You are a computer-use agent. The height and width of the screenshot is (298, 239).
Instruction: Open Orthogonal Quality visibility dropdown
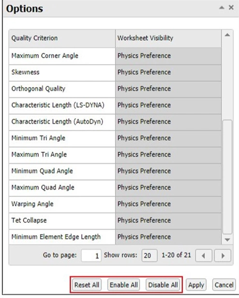click(x=168, y=89)
